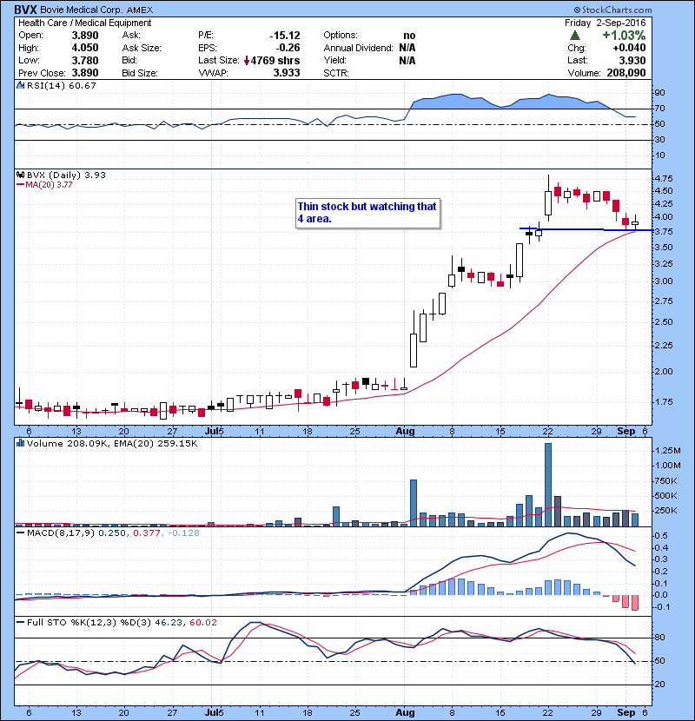Click the red down-arrow by Last Size
The width and height of the screenshot is (695, 721).
pos(247,60)
